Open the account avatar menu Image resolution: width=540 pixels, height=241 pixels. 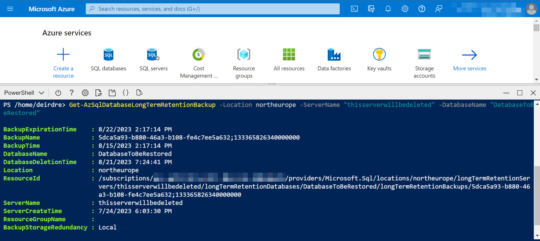(x=531, y=9)
